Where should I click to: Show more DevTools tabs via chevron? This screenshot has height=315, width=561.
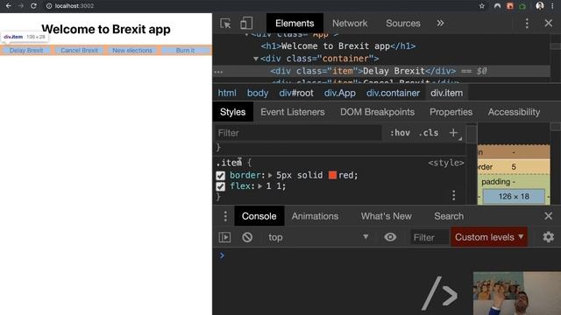(440, 24)
